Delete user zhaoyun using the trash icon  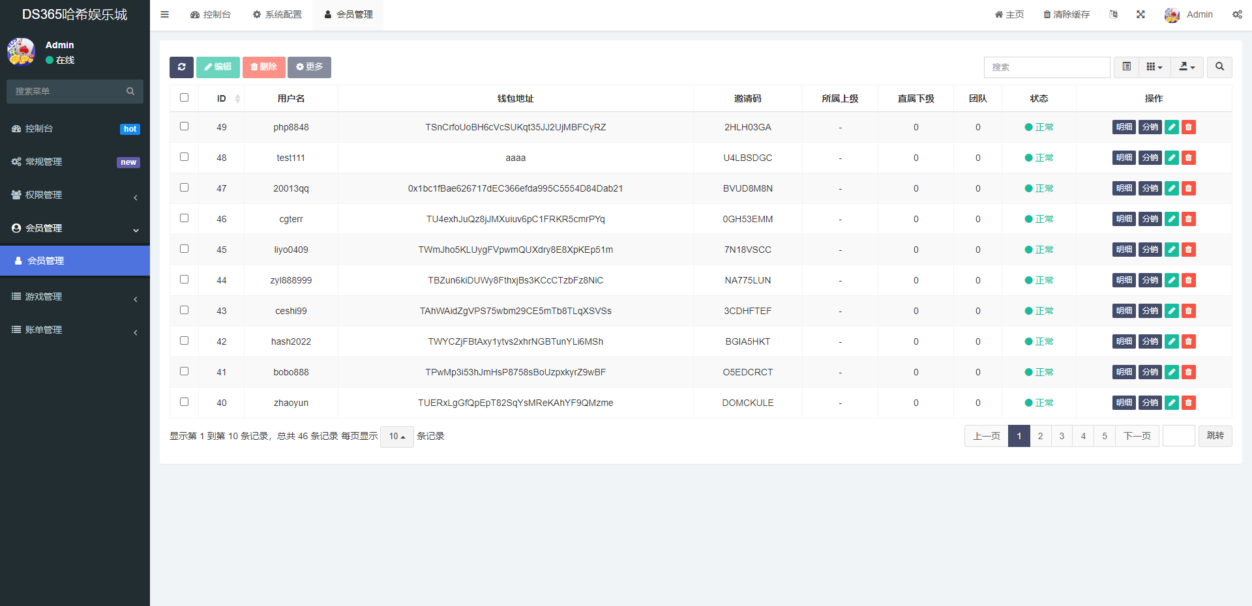pyautogui.click(x=1188, y=403)
